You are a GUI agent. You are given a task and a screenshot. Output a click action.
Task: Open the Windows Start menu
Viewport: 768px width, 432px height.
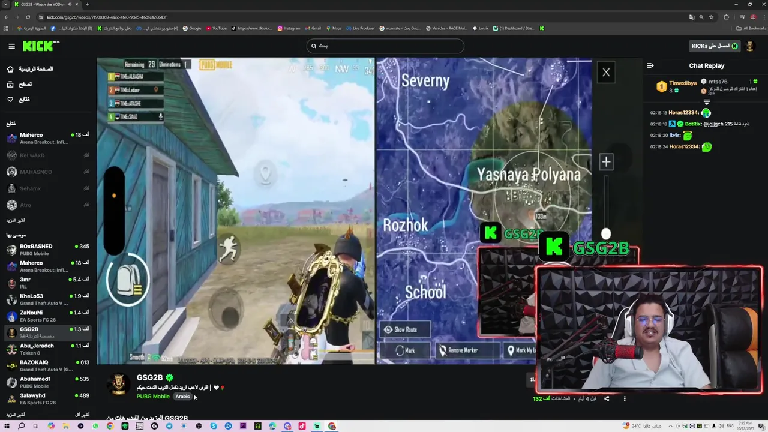(x=7, y=426)
